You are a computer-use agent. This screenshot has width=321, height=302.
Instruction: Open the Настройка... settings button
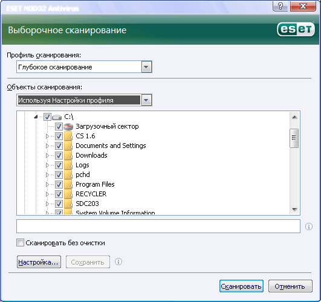39,262
